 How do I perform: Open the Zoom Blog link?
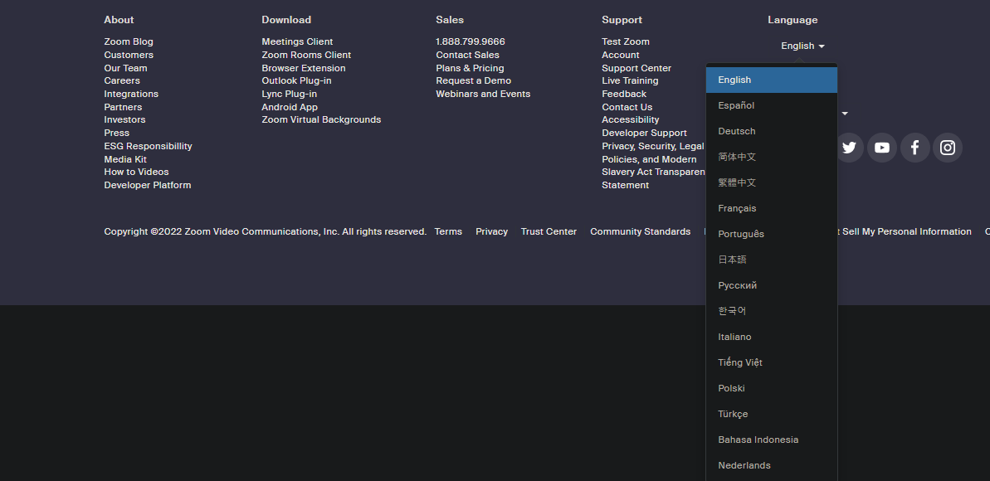129,41
